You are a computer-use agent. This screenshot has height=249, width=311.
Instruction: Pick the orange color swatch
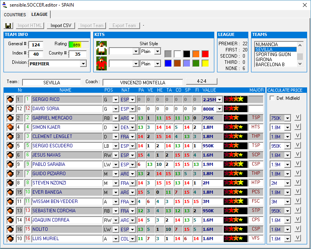coord(196,54)
